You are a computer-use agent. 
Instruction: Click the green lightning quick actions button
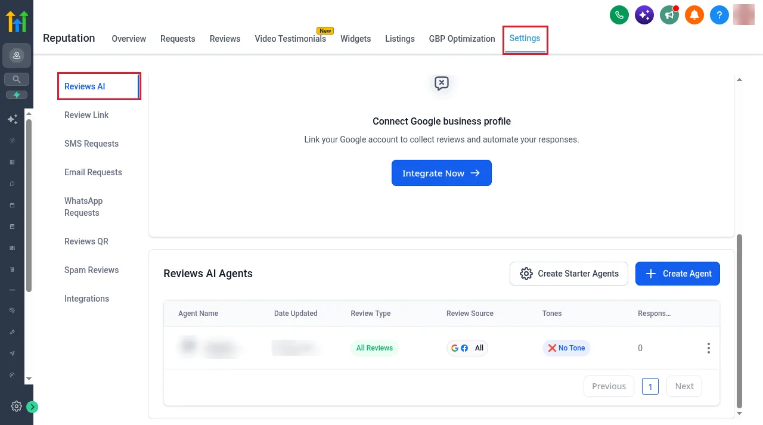[17, 95]
